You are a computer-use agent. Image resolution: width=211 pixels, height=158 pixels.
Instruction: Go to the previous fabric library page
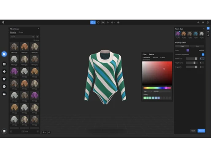(11, 131)
